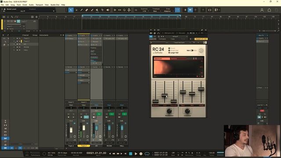281x158 pixels.
Task: Click the Compare button in the plugin header
Action: [x=162, y=39]
